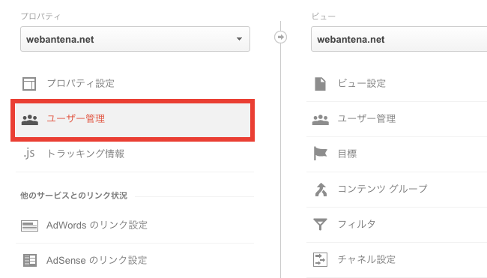Open トラッキング情報 link
487x278 pixels.
coord(85,154)
